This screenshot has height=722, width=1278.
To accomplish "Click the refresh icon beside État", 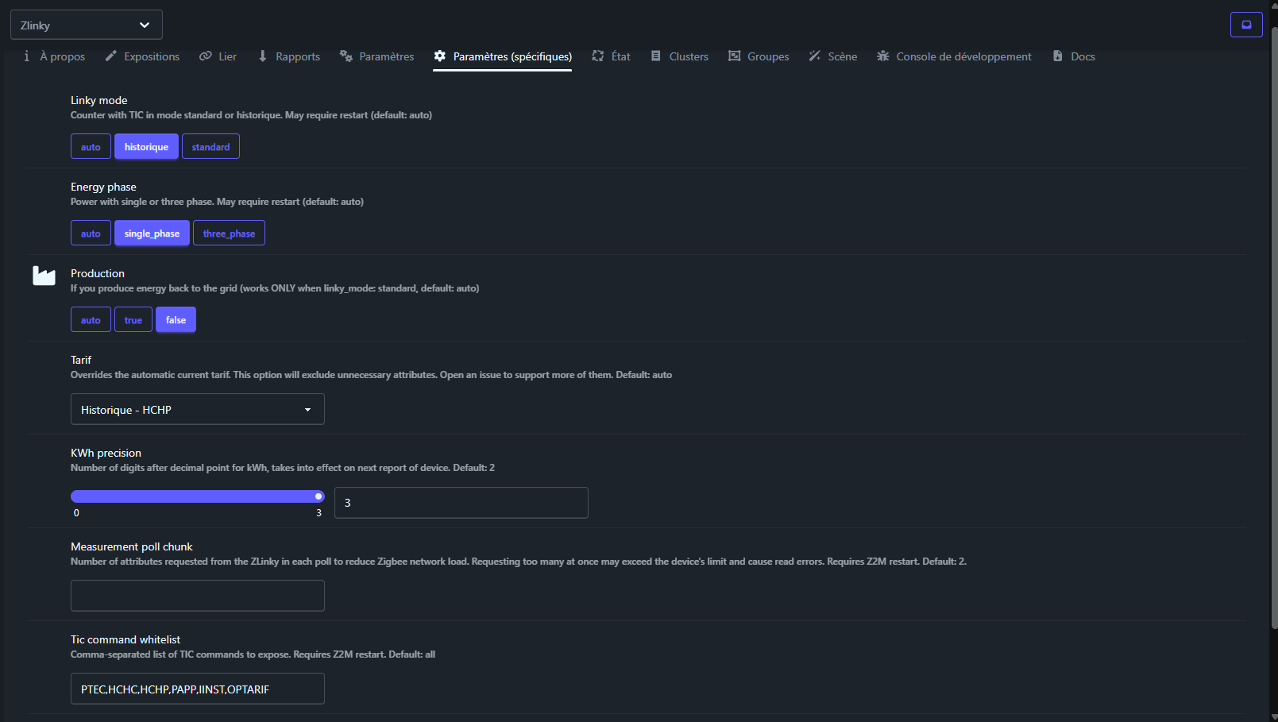I will tap(598, 56).
